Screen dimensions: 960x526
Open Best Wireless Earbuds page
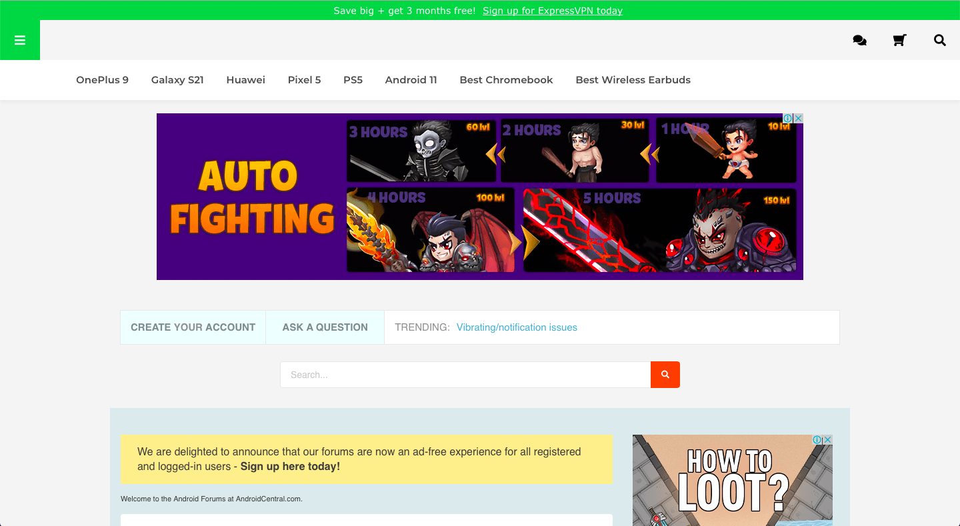(633, 80)
